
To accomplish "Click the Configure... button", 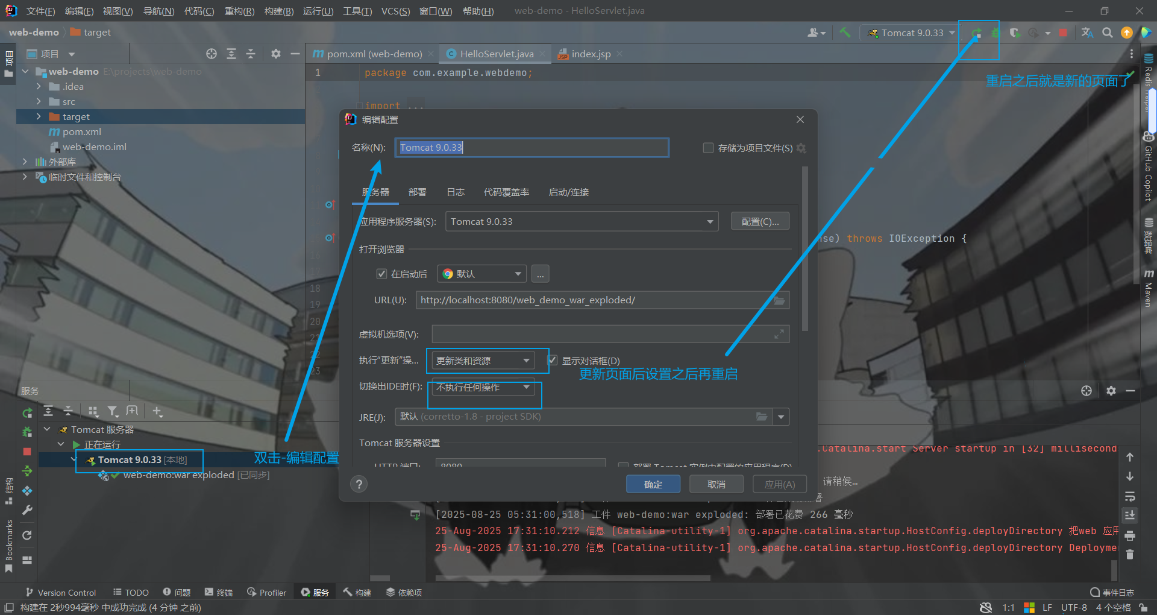I will [760, 221].
